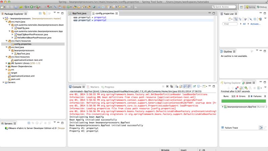Toggle Scheduled presentation in Task List
Screen dimensions: 268x151
(240, 19)
